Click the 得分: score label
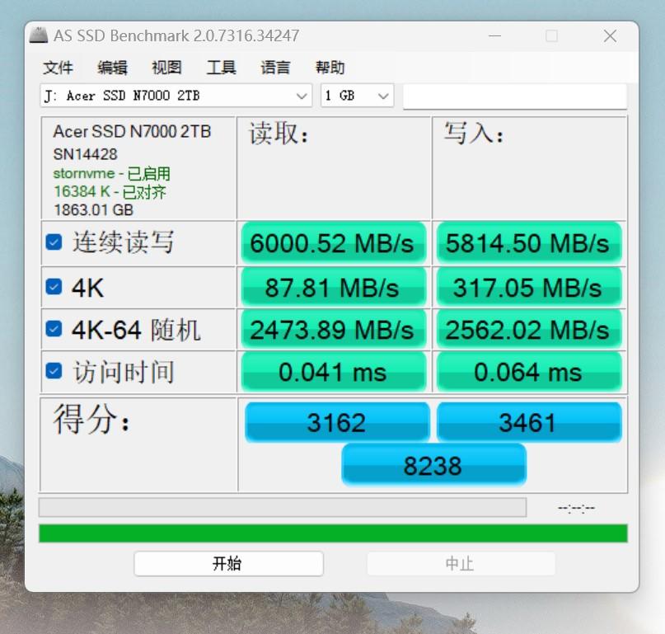Viewport: 665px width, 634px height. click(x=91, y=420)
